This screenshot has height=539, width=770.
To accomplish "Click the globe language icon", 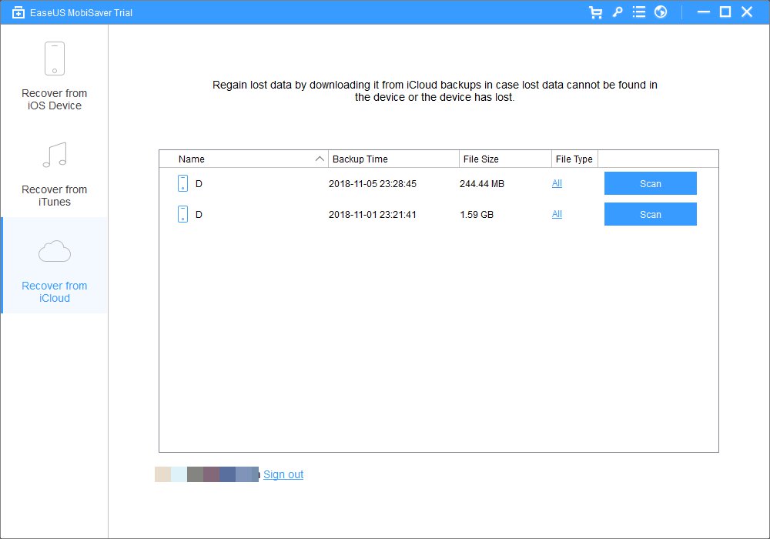I will 660,12.
